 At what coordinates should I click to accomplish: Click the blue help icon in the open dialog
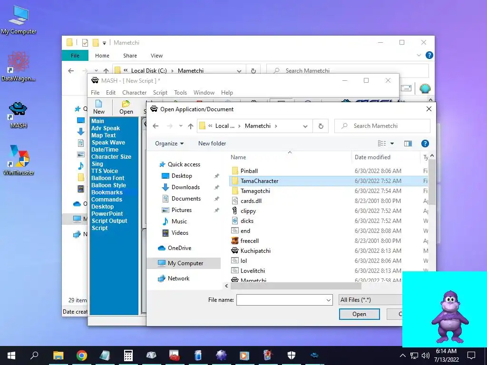pos(425,144)
